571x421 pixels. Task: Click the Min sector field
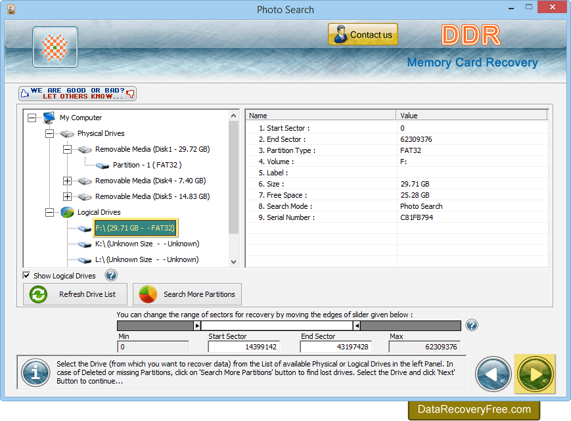click(153, 347)
